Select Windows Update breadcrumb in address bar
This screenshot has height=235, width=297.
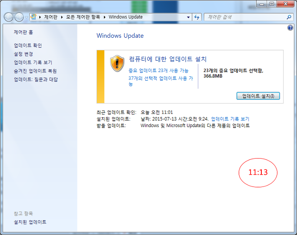coord(126,17)
